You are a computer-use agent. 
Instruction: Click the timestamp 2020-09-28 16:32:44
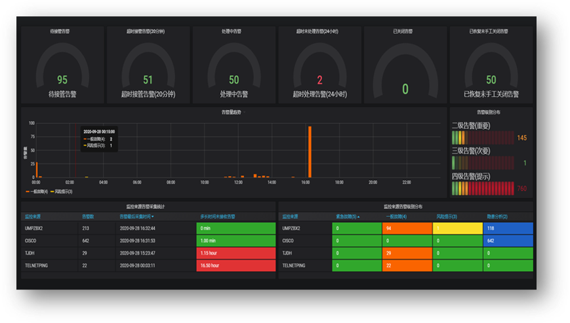(x=137, y=228)
